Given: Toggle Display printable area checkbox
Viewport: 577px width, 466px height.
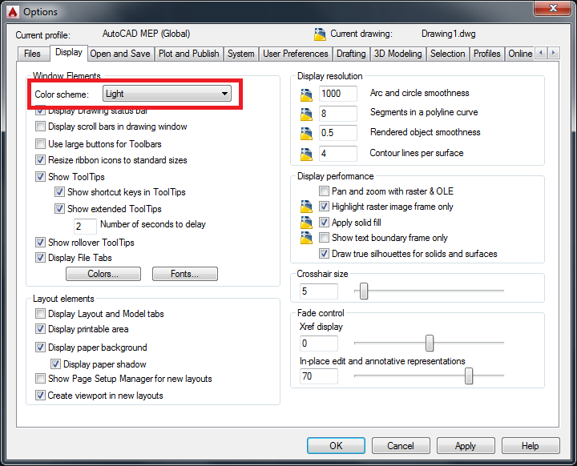Looking at the screenshot, I should [x=40, y=329].
